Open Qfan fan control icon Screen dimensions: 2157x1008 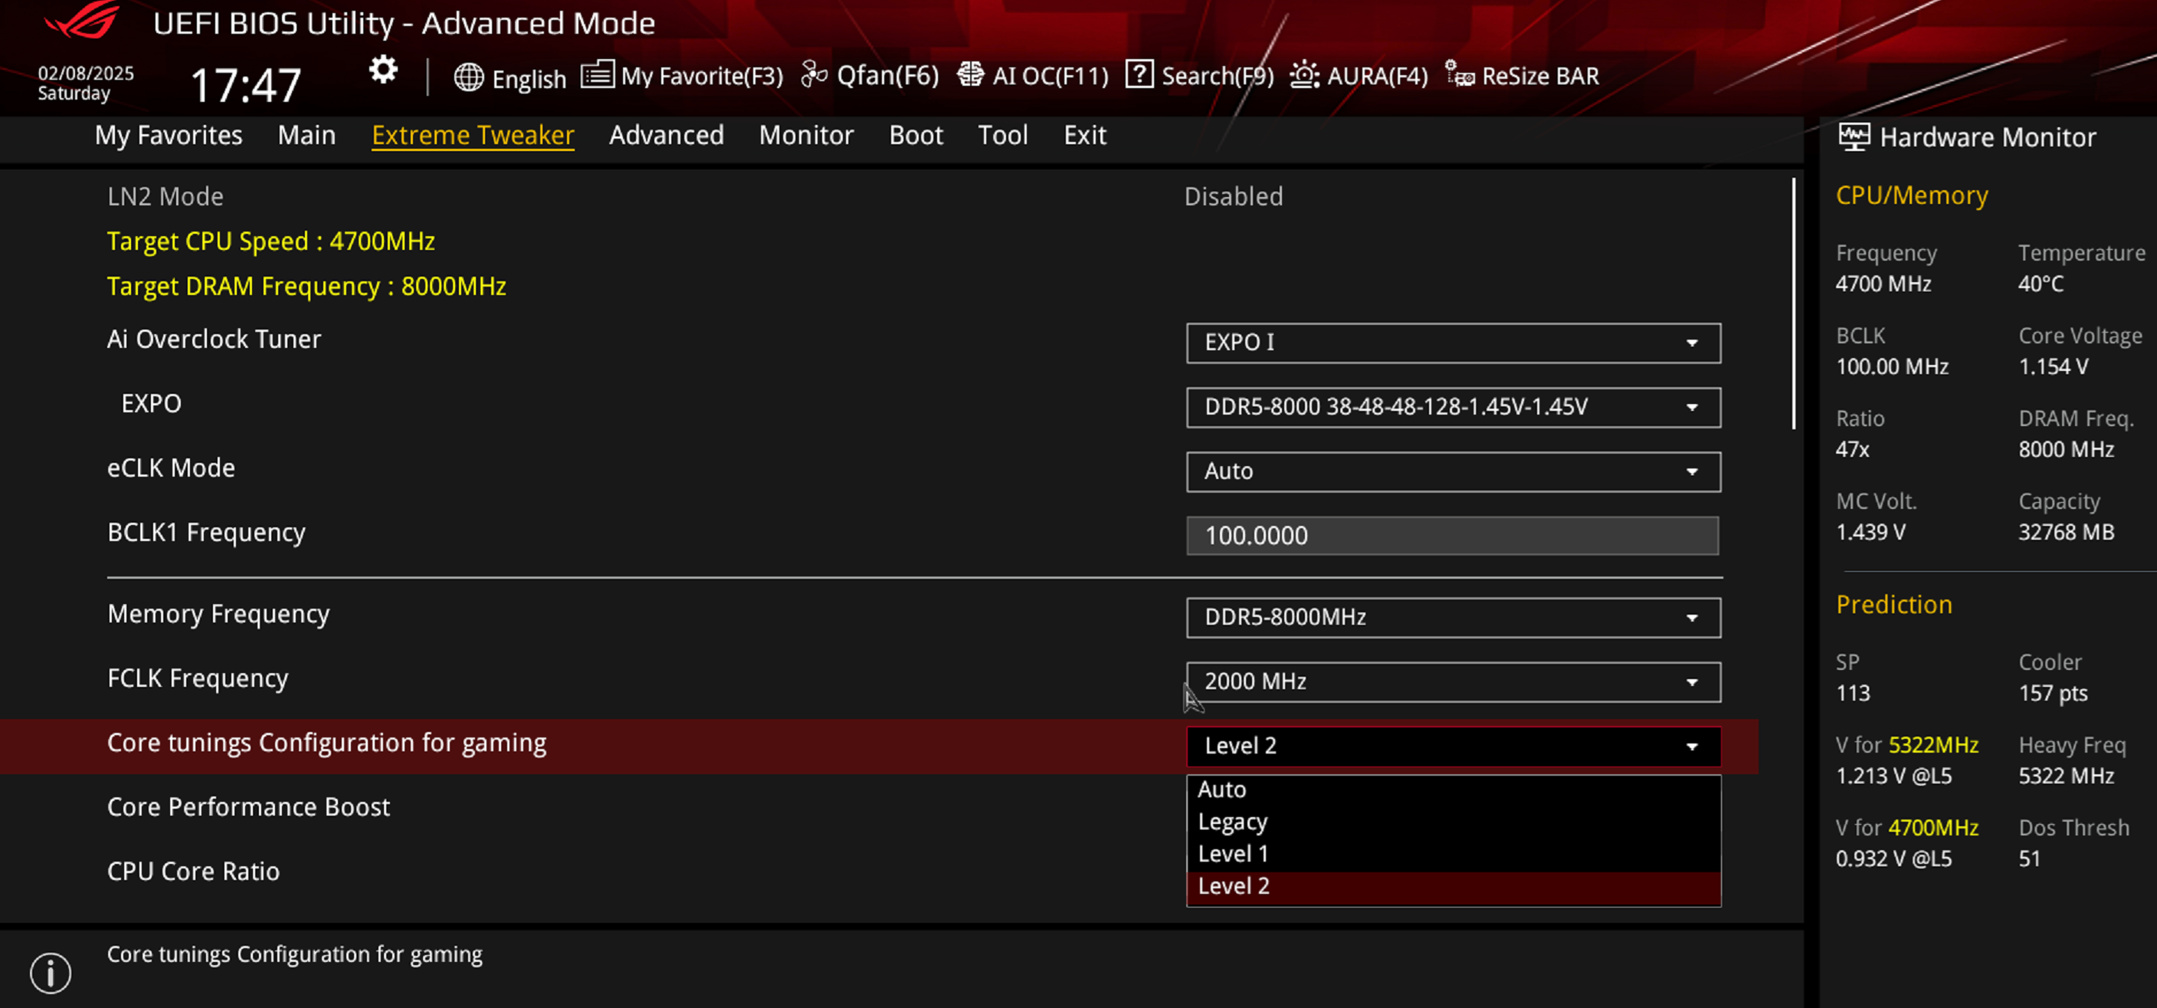tap(813, 75)
